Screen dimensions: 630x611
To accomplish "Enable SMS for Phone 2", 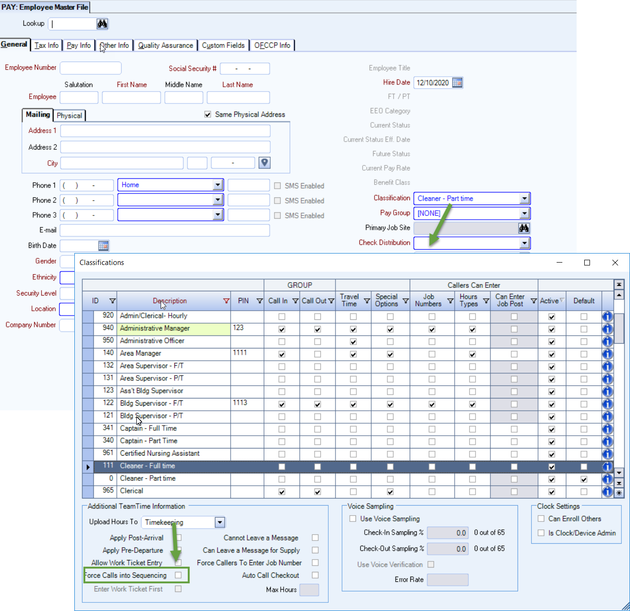I will tap(277, 201).
